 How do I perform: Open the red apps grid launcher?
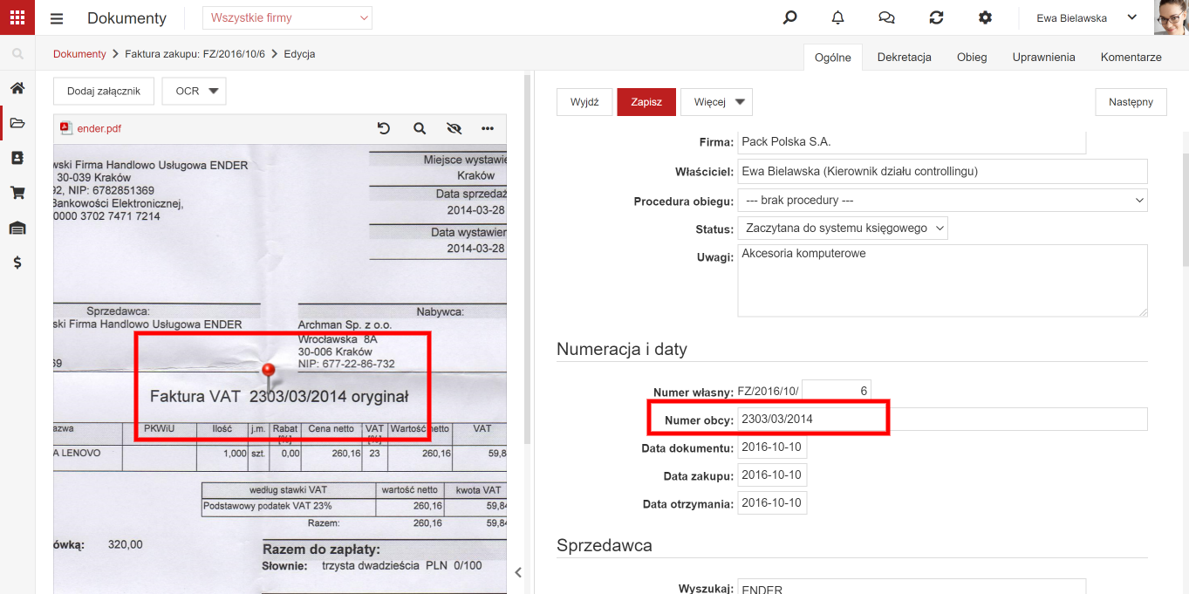pos(17,17)
